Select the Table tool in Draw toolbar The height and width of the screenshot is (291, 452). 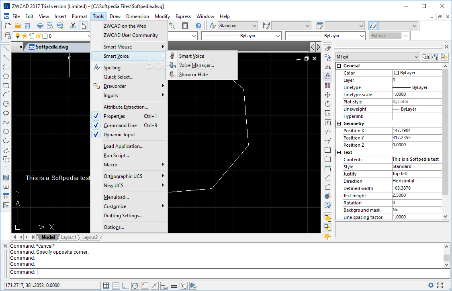point(6,196)
